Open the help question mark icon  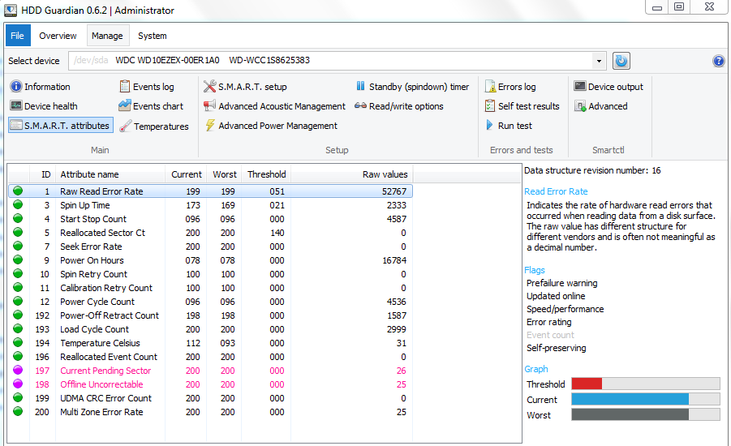(x=718, y=61)
